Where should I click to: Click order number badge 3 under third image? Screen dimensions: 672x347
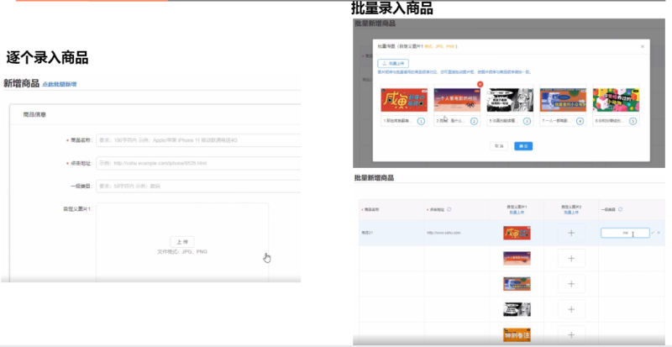pos(527,121)
